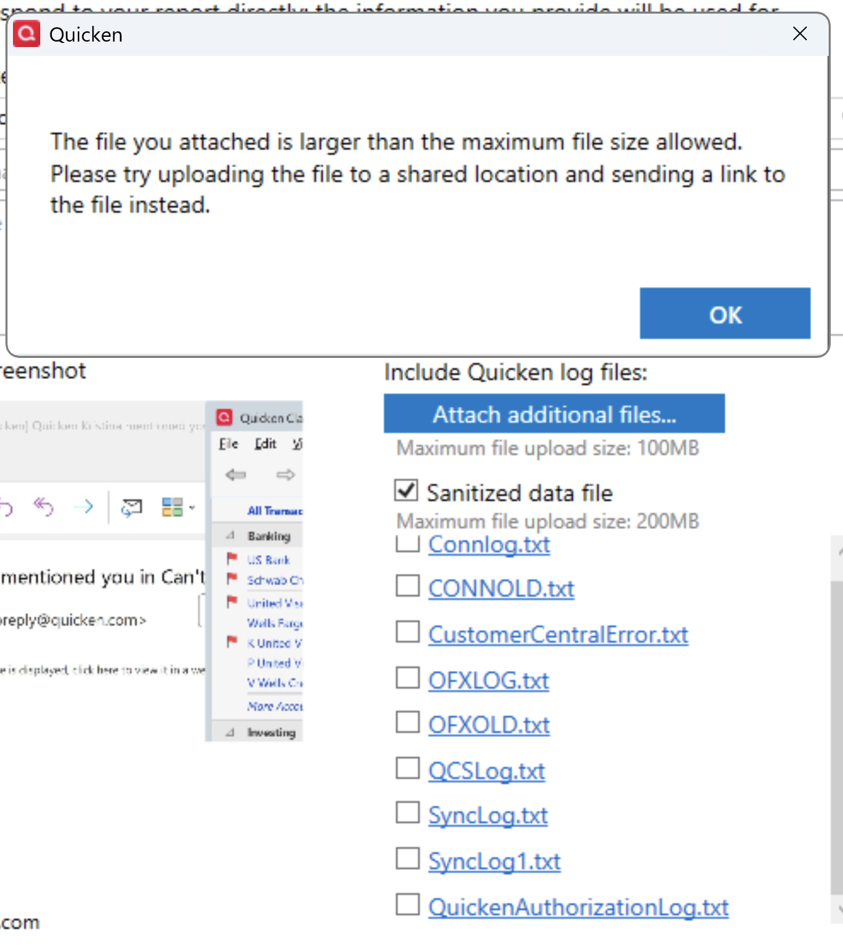843x947 pixels.
Task: Click the log files list scrollbar
Action: tap(837, 736)
